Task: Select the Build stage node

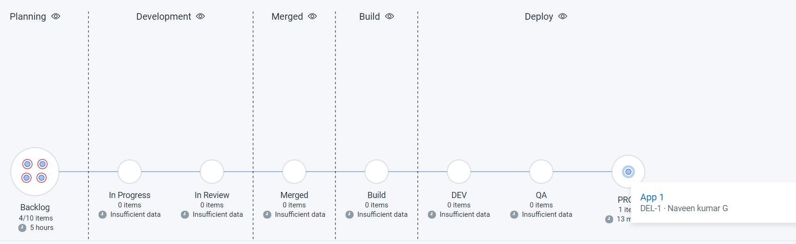Action: (x=376, y=172)
